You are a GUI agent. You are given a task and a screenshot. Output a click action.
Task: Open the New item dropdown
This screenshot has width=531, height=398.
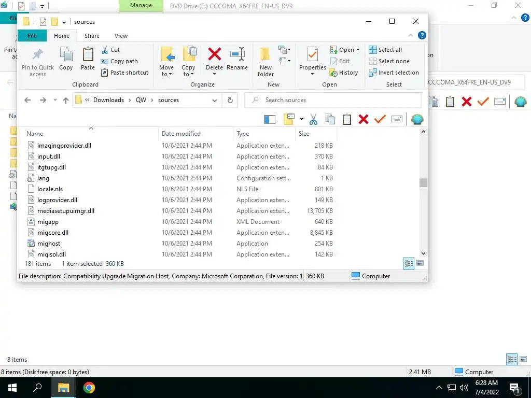(284, 50)
